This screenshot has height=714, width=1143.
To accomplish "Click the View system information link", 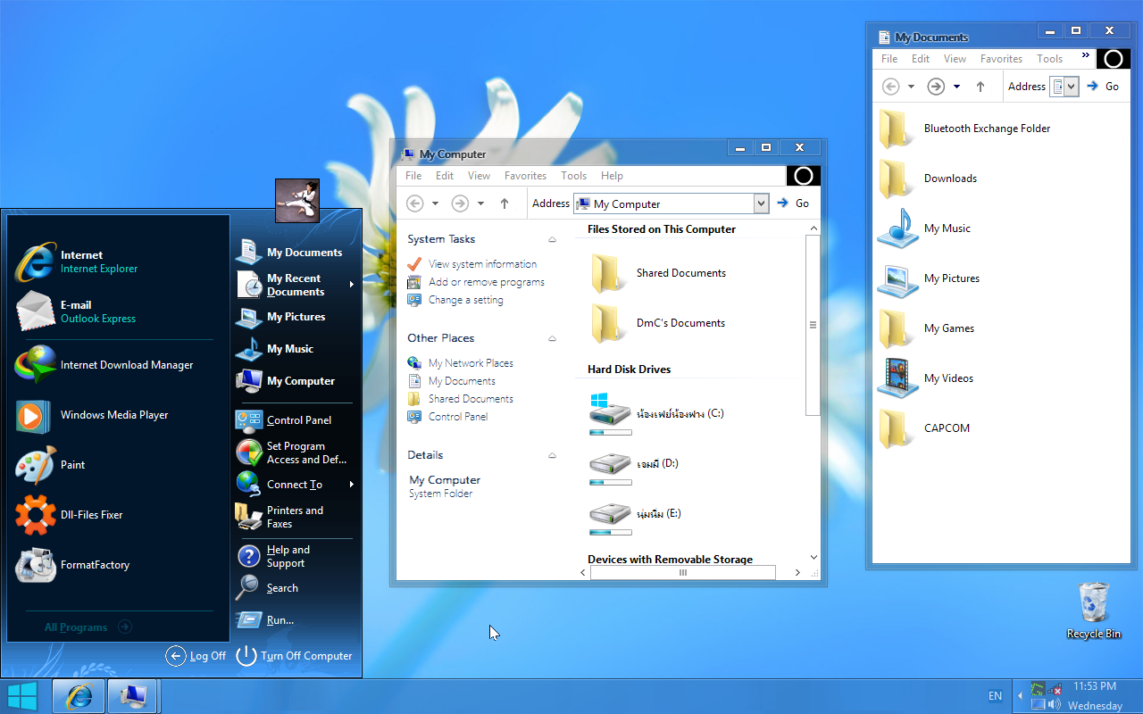I will click(x=482, y=264).
